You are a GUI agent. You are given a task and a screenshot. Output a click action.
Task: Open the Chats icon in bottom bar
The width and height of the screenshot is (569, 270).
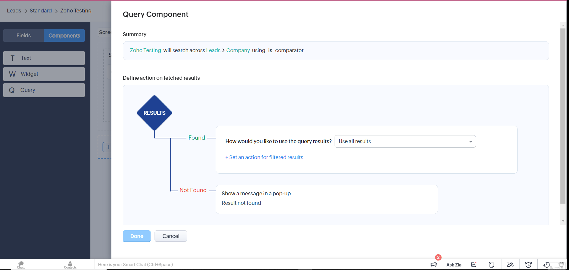tap(21, 265)
